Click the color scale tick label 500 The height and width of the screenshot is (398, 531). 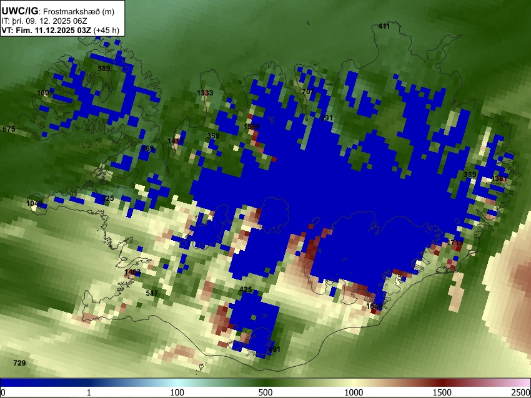265,392
